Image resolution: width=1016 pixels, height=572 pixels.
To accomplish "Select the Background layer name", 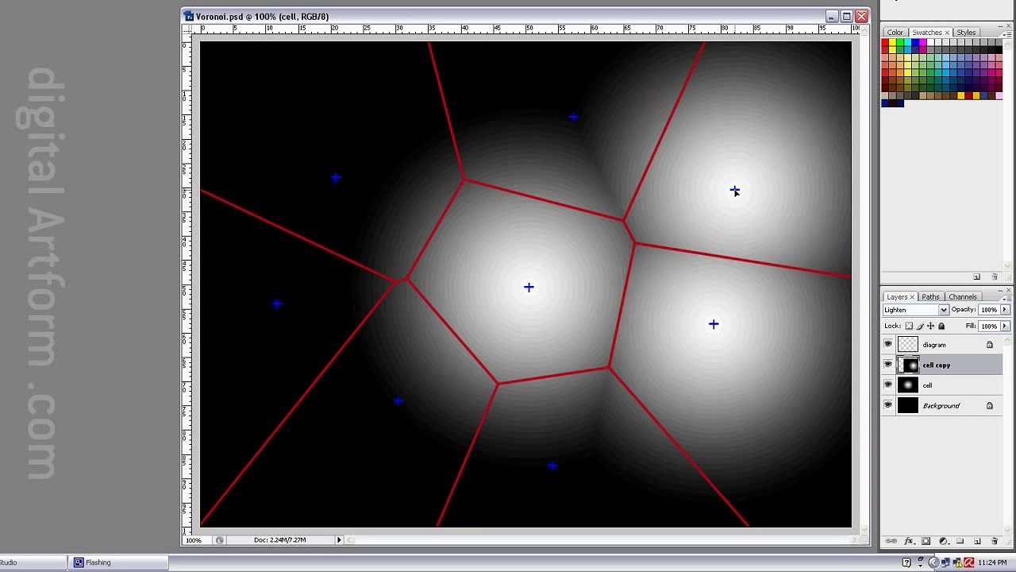I will point(941,406).
